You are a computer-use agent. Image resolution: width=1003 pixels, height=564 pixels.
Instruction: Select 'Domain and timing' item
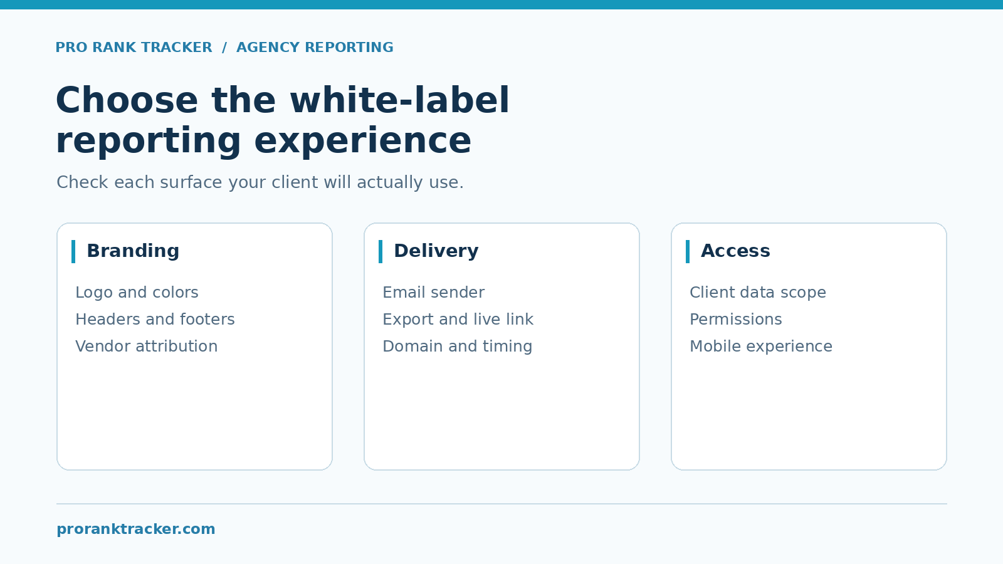pos(457,347)
